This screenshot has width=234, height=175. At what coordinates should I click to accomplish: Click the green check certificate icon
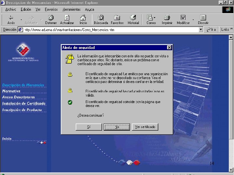coord(70,102)
